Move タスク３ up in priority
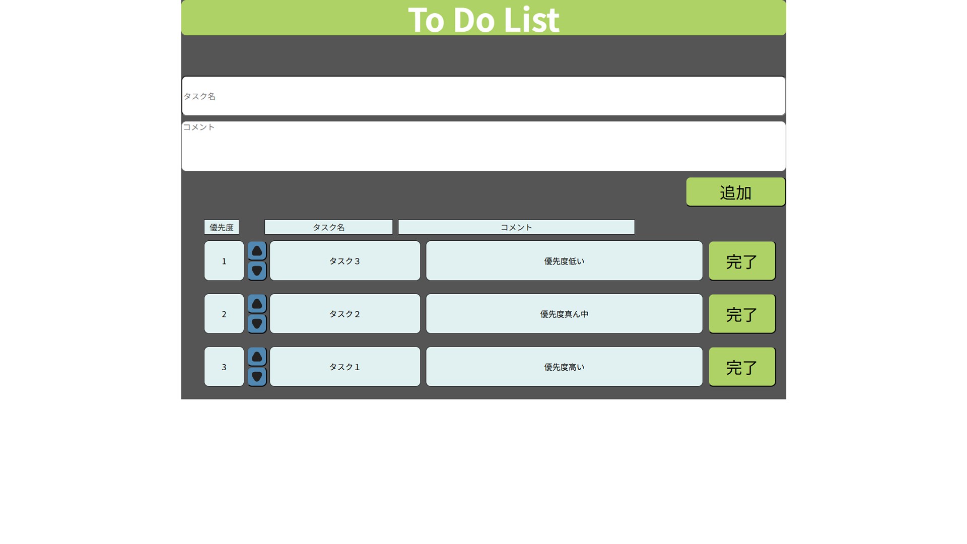The width and height of the screenshot is (967, 544). pos(257,251)
